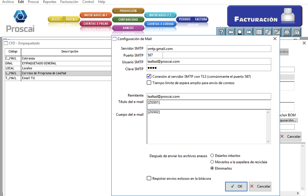Click the Proscai logo
This screenshot has height=196, width=308.
20,21
